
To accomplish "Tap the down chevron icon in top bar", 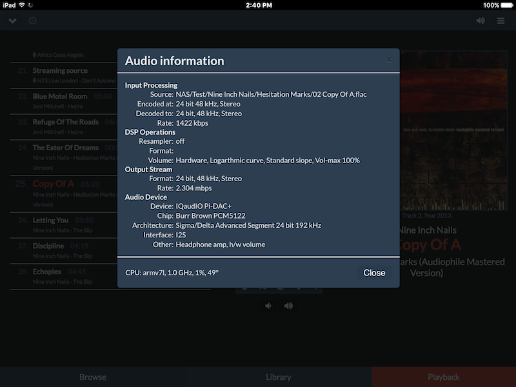I will (x=12, y=21).
